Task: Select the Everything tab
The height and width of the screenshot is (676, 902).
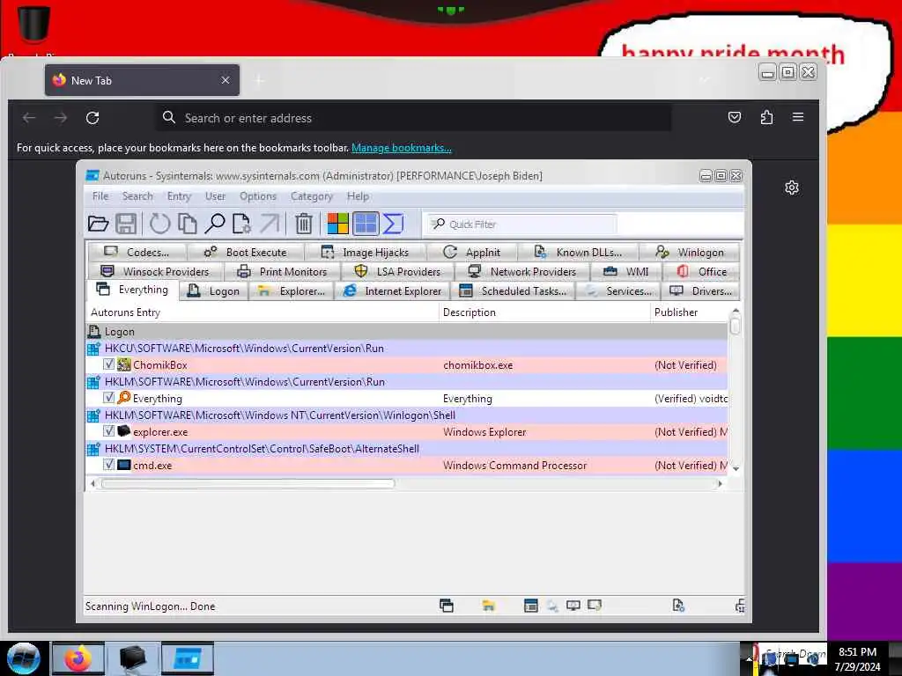Action: tap(132, 290)
